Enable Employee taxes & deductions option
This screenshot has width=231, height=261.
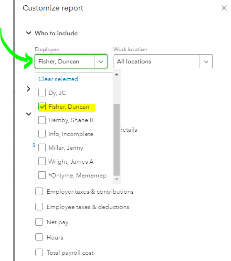coord(39,207)
